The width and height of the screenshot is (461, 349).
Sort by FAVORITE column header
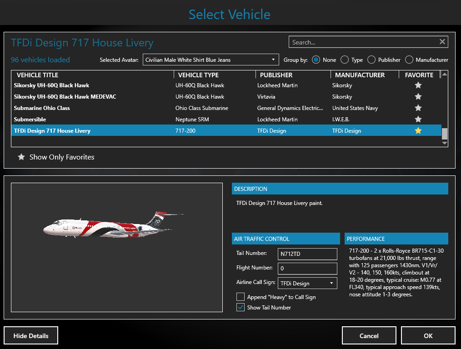(419, 75)
